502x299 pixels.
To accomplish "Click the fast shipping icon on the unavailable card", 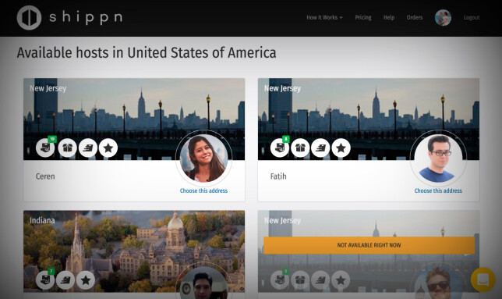I will click(x=320, y=280).
